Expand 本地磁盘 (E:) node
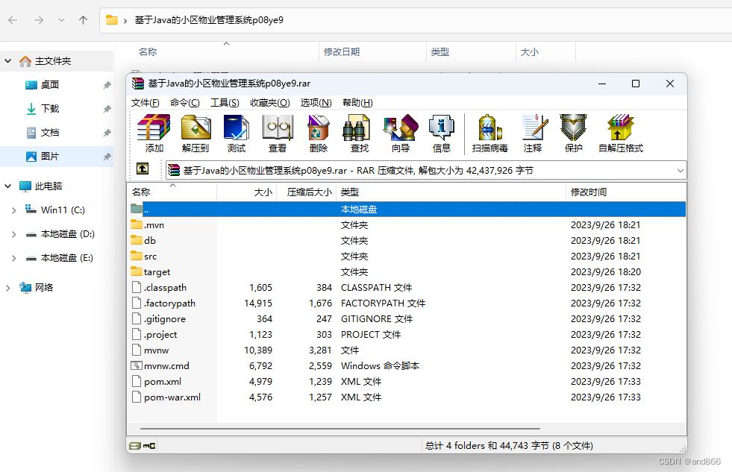 click(x=13, y=258)
